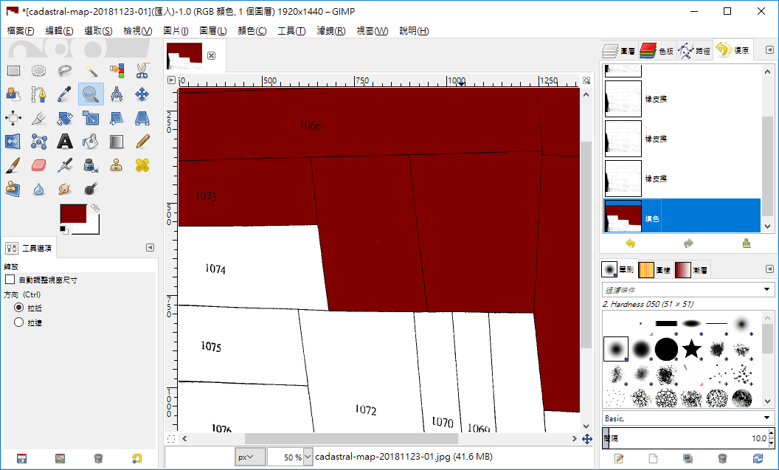Viewport: 779px width, 470px height.
Task: Select the Bucket Fill tool
Action: pyautogui.click(x=91, y=141)
